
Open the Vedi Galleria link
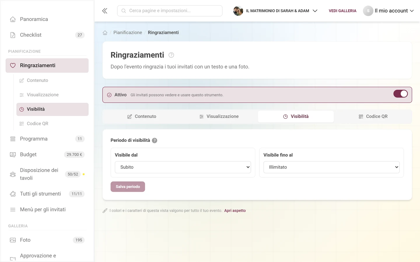342,11
